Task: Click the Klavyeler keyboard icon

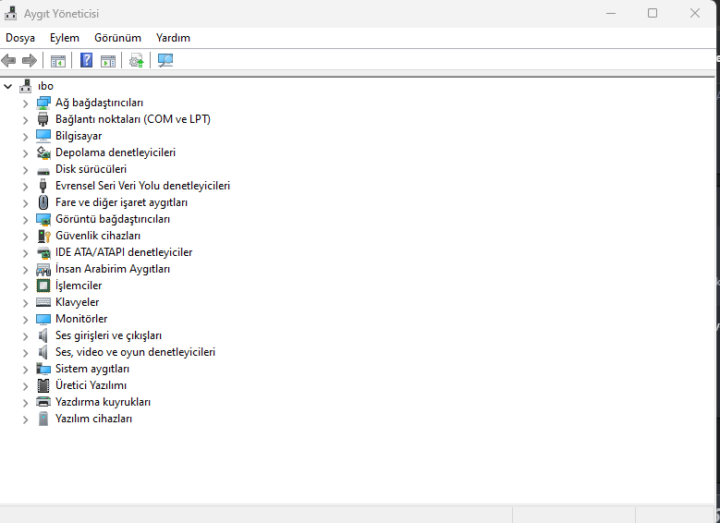Action: click(43, 302)
